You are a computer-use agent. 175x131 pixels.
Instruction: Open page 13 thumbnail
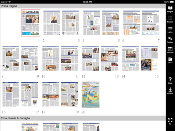pyautogui.click(x=109, y=59)
